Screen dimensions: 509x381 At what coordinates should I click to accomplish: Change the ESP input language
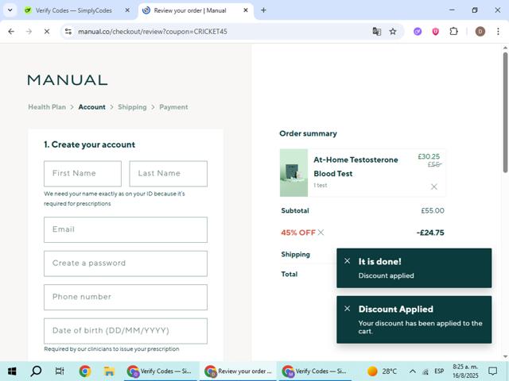click(x=439, y=371)
